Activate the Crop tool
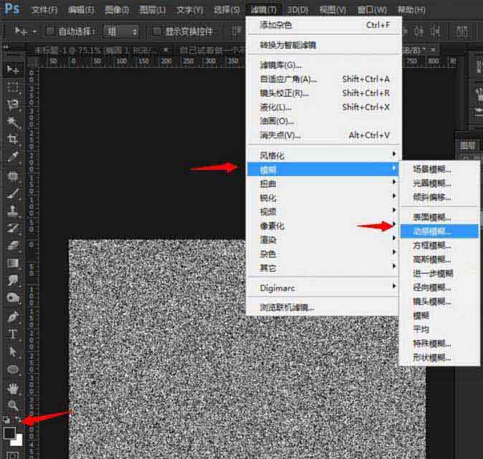 [13, 140]
